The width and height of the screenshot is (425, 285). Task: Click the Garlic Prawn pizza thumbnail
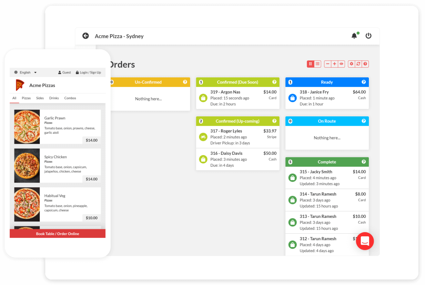click(27, 127)
